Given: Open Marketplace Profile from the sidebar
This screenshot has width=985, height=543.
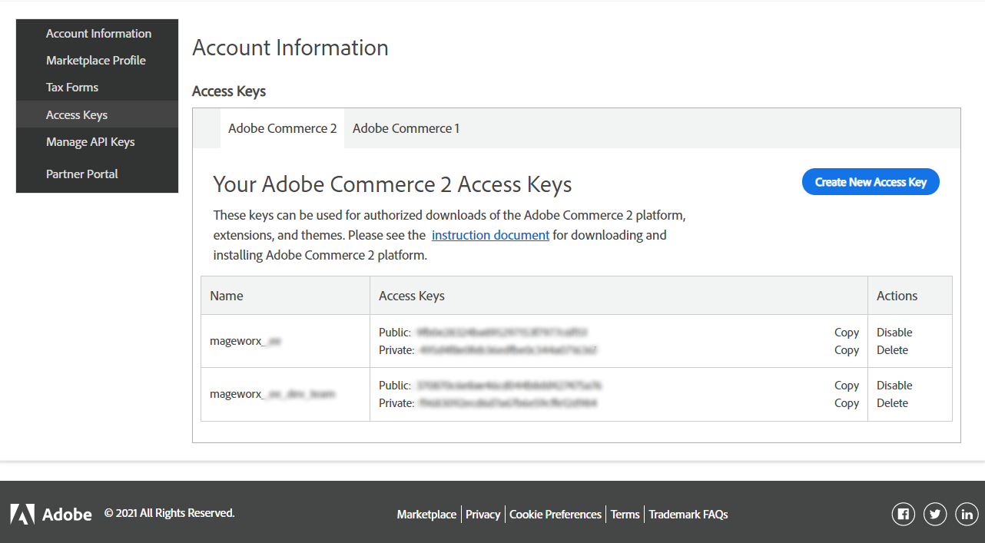Looking at the screenshot, I should pyautogui.click(x=96, y=60).
